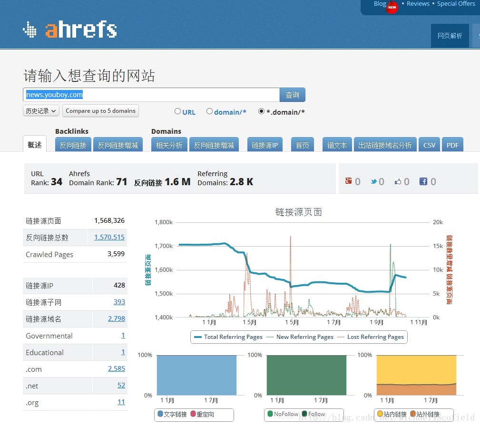Click the Educational count link
Viewport: 480px width, 427px height.
pyautogui.click(x=123, y=352)
